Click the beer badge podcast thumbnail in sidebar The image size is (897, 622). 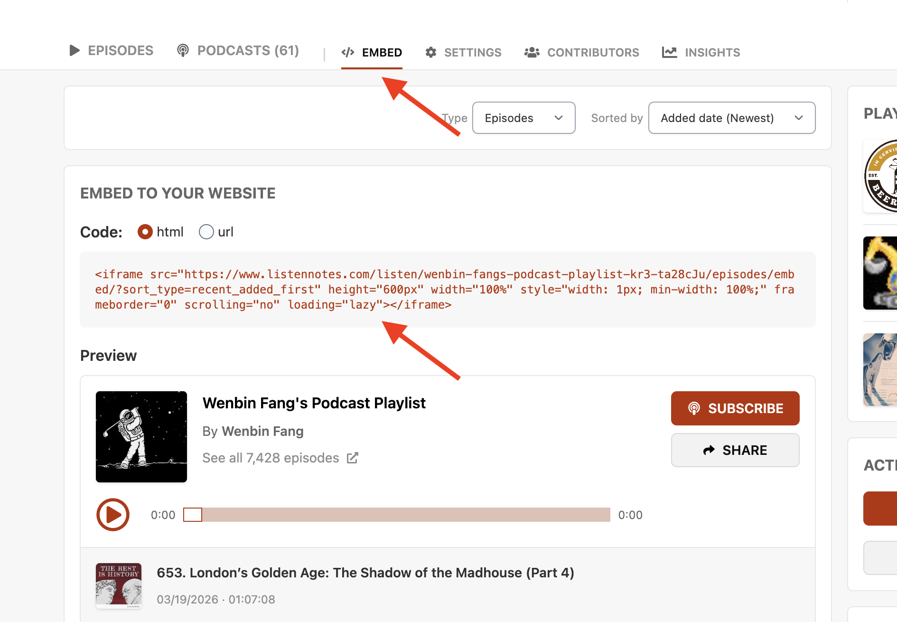(880, 176)
